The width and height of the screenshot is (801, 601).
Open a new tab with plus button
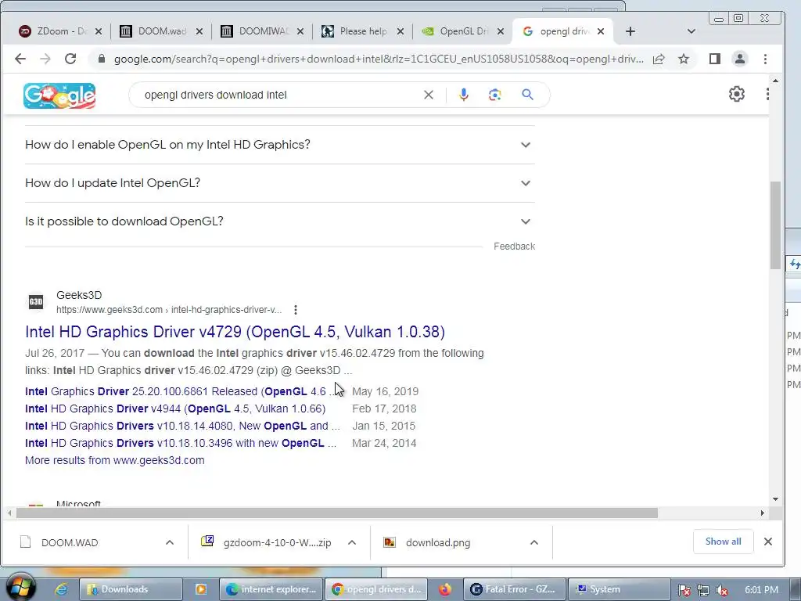click(x=630, y=31)
